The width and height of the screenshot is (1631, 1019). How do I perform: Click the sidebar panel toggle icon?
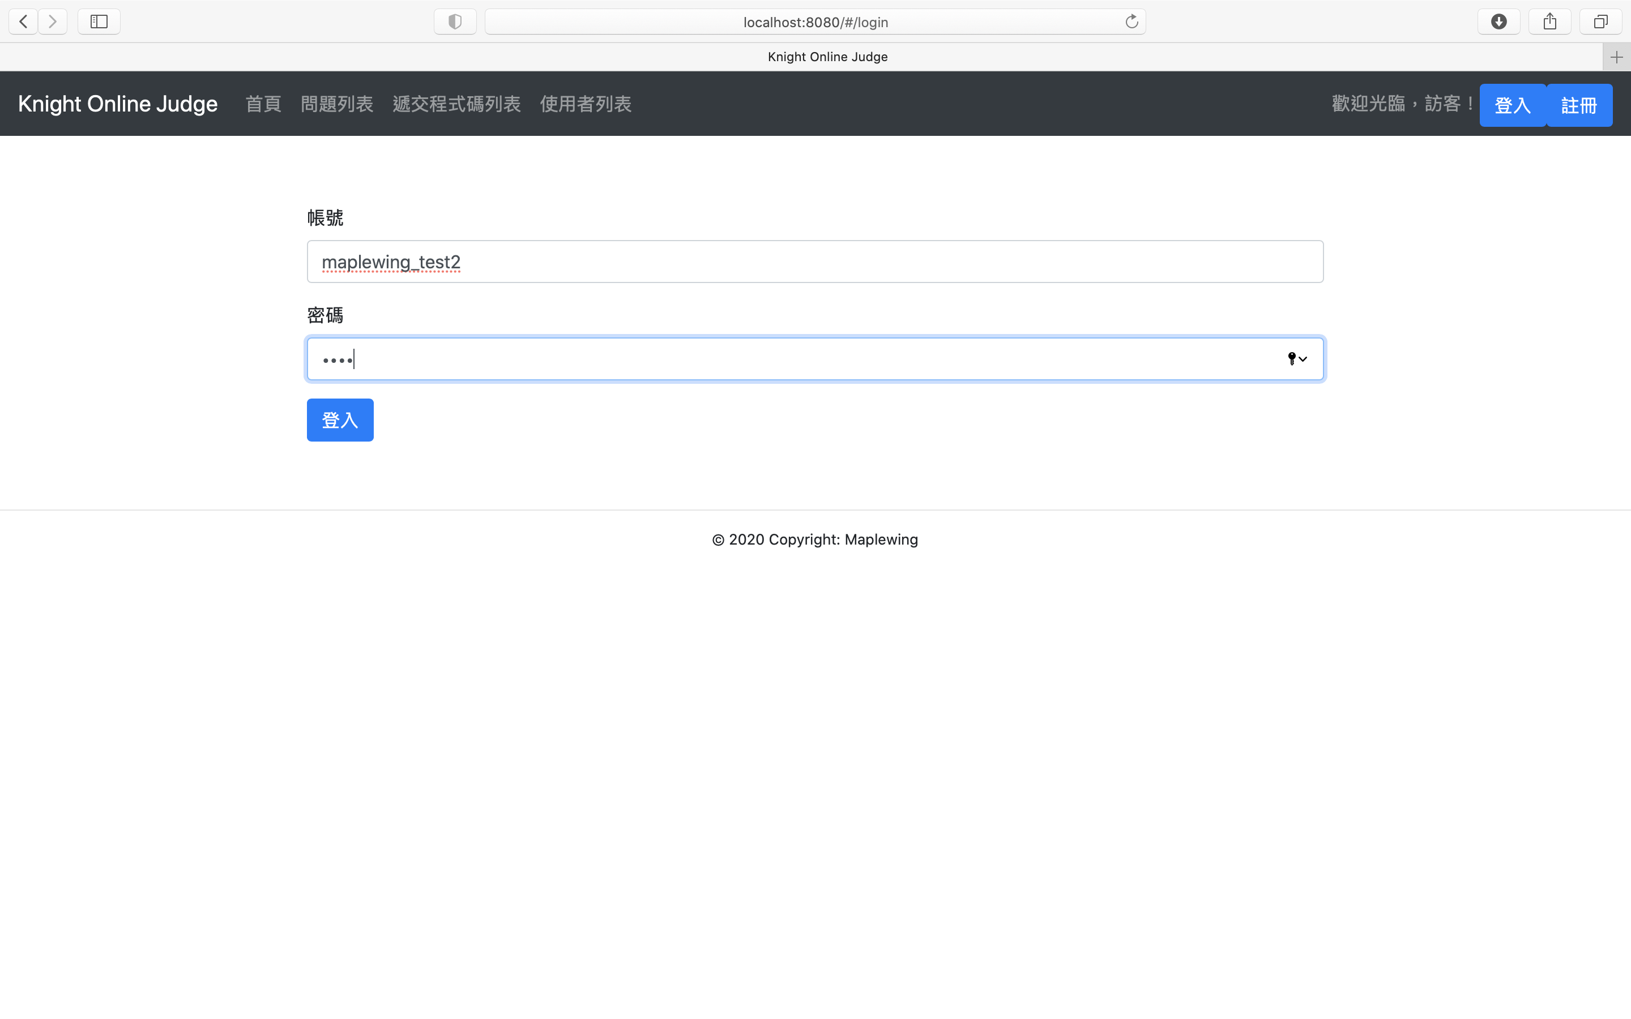(x=99, y=21)
